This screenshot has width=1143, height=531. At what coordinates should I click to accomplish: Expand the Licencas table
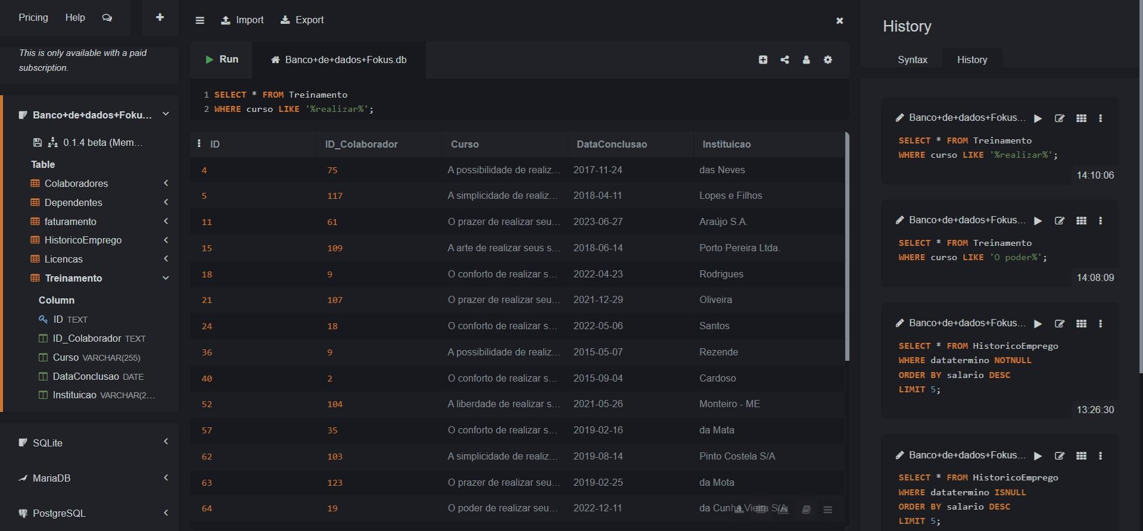pos(166,259)
